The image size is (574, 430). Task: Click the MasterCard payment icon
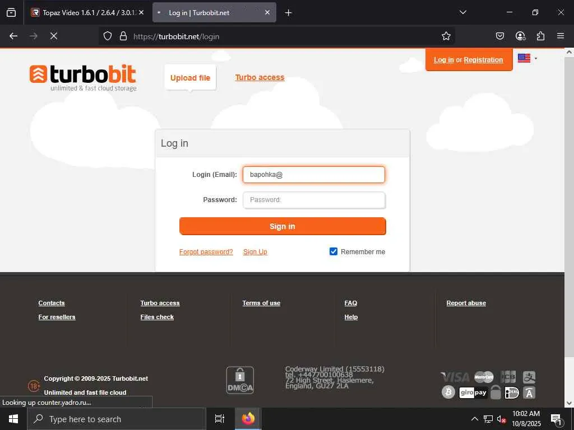point(484,377)
